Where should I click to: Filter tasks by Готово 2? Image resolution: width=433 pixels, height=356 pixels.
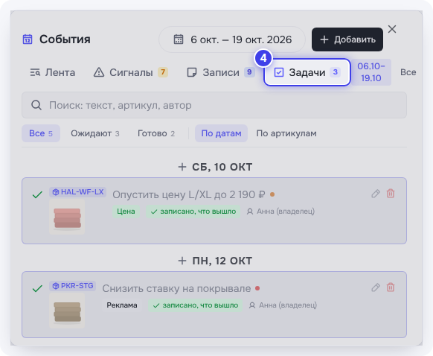pyautogui.click(x=156, y=133)
